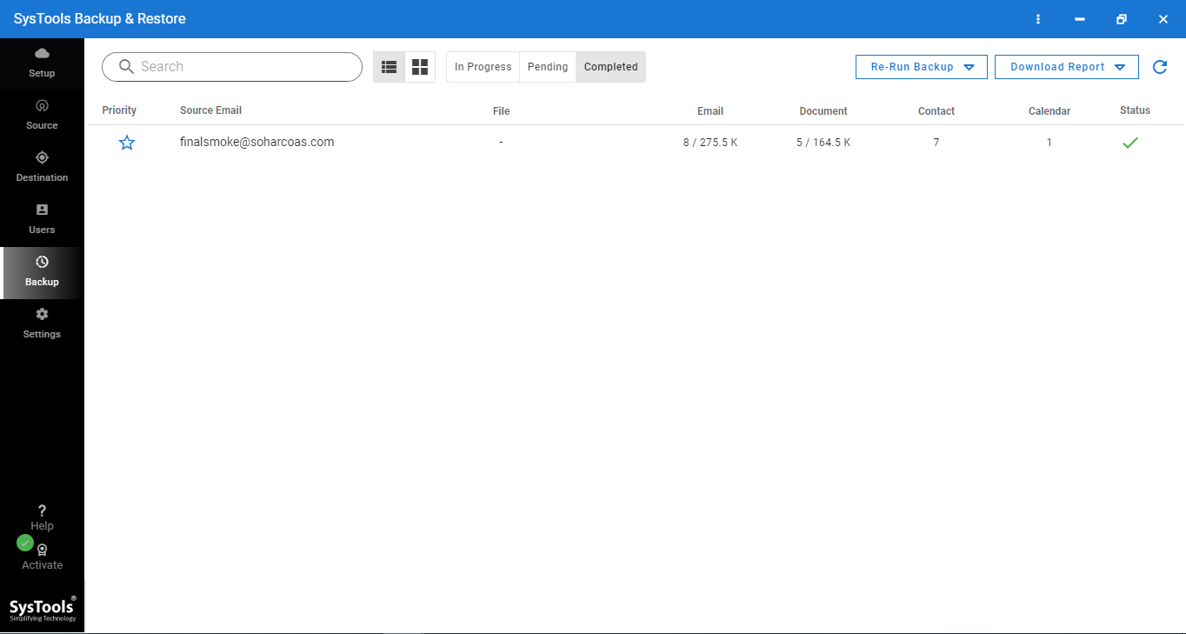Switch to list view layout
Image resolution: width=1186 pixels, height=634 pixels.
point(389,66)
